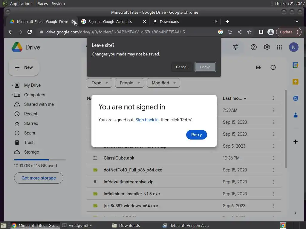Cancel the Leave site dialog

181,67
